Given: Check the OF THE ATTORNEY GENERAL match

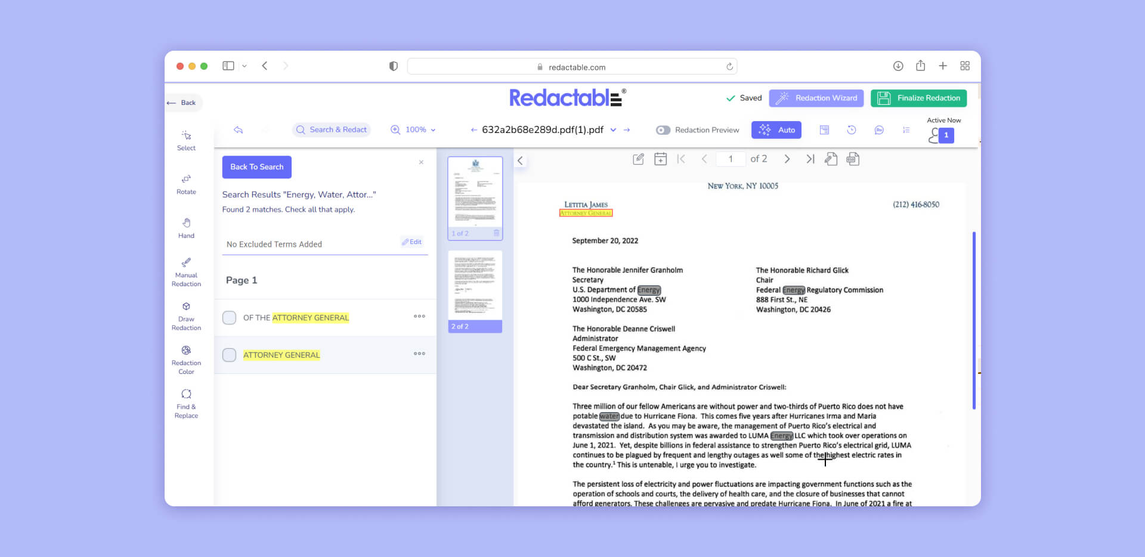Looking at the screenshot, I should click(229, 318).
